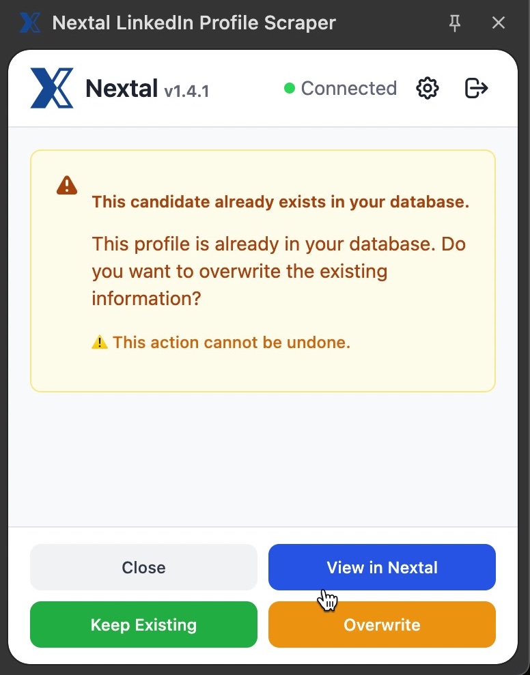Log out using the exit arrow icon
Screen dimensions: 530x675
[x=476, y=88]
